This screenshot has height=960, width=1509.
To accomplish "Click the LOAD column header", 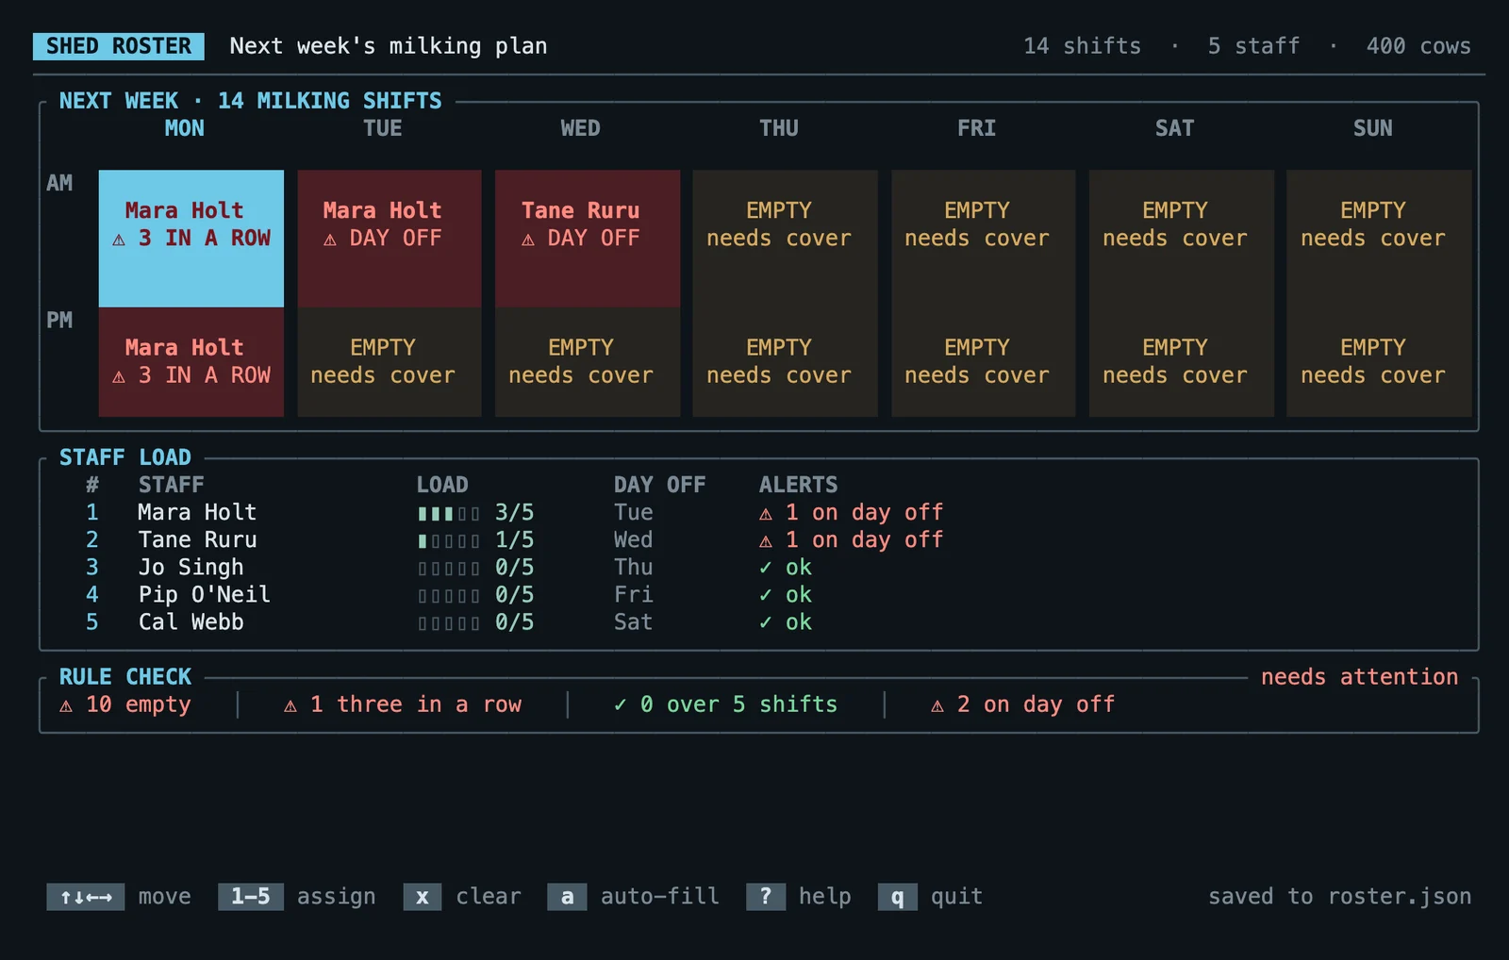I will pos(442,485).
